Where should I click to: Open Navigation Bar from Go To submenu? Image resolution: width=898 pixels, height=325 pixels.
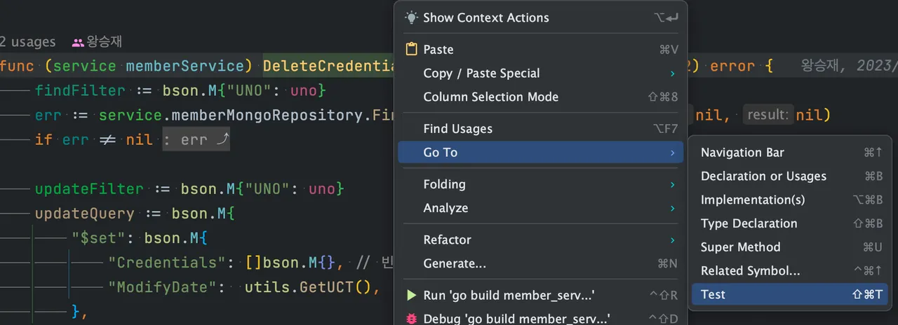pyautogui.click(x=742, y=153)
